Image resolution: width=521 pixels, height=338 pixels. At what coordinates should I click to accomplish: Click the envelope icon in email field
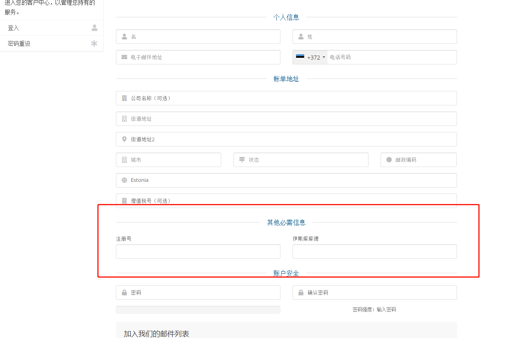point(124,57)
